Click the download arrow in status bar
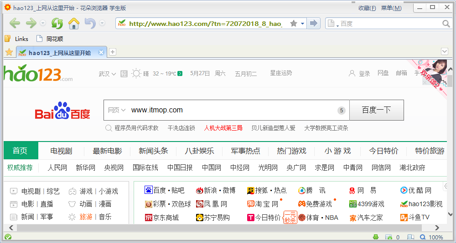Image resolution: width=456 pixels, height=243 pixels. [375, 237]
